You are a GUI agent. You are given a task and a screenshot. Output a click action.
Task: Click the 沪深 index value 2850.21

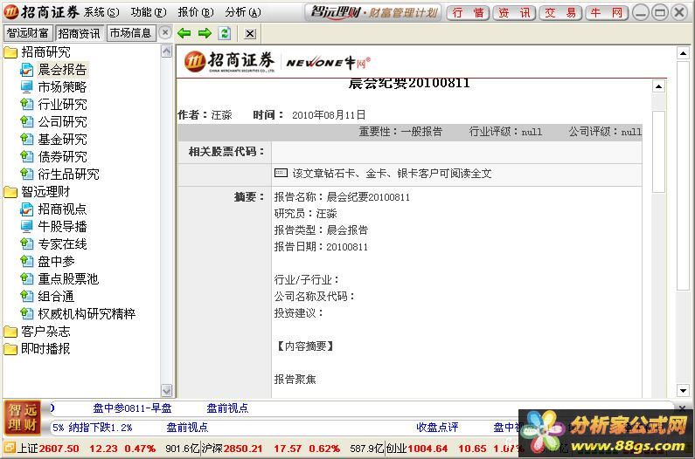coord(243,449)
